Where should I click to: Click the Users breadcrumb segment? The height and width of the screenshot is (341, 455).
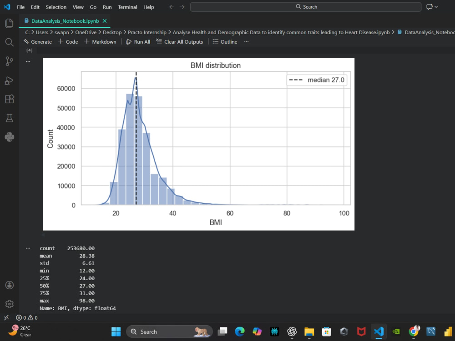[42, 32]
